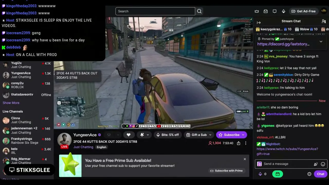This screenshot has height=185, width=329.
Task: Click the Gift a Sub button
Action: tap(199, 135)
